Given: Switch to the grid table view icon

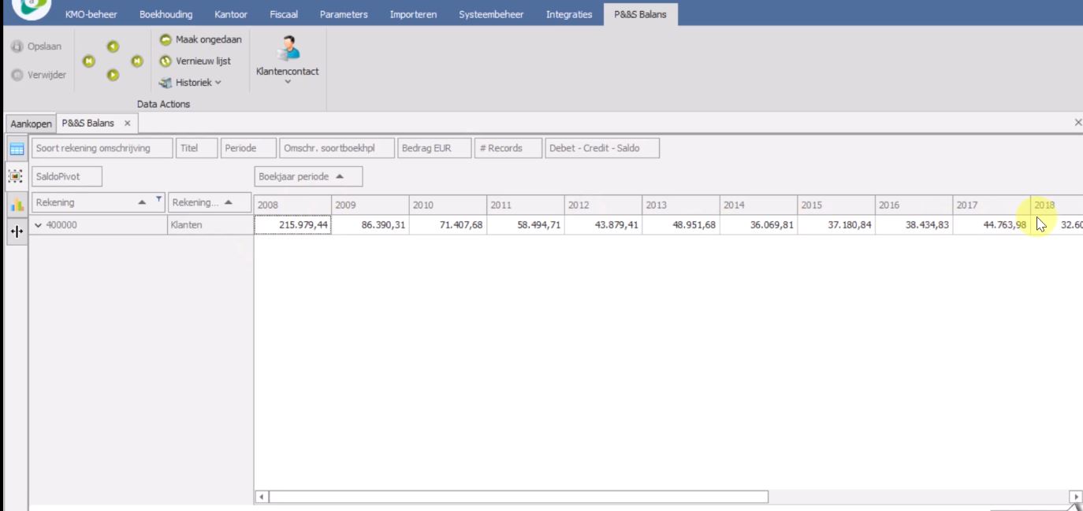Looking at the screenshot, I should (x=17, y=148).
